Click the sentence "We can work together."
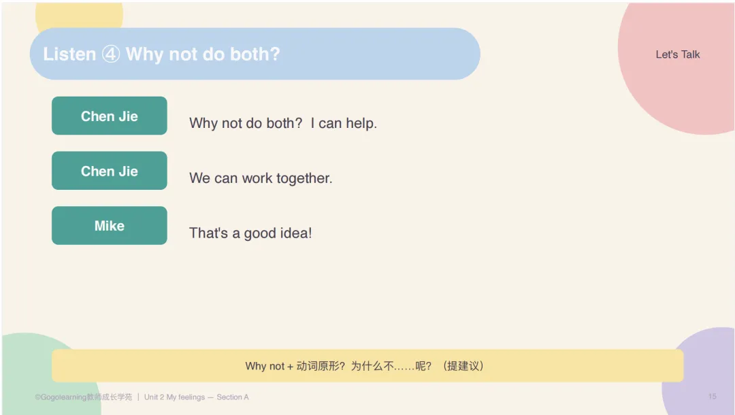Screen dimensions: 735x415 tap(261, 178)
